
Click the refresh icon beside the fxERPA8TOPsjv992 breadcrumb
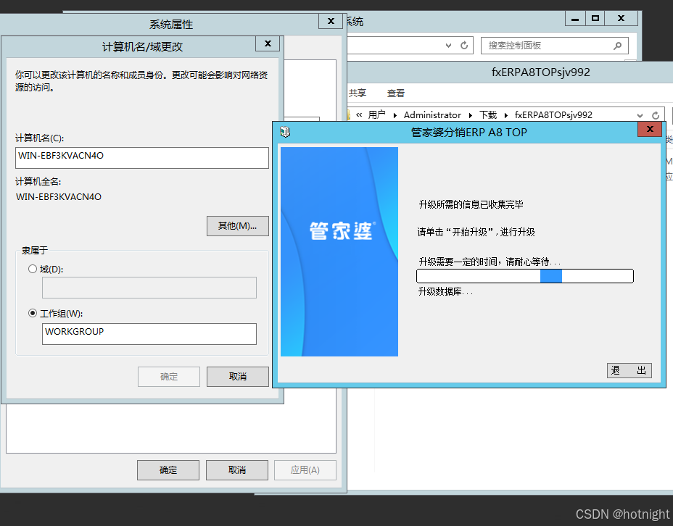(x=655, y=114)
